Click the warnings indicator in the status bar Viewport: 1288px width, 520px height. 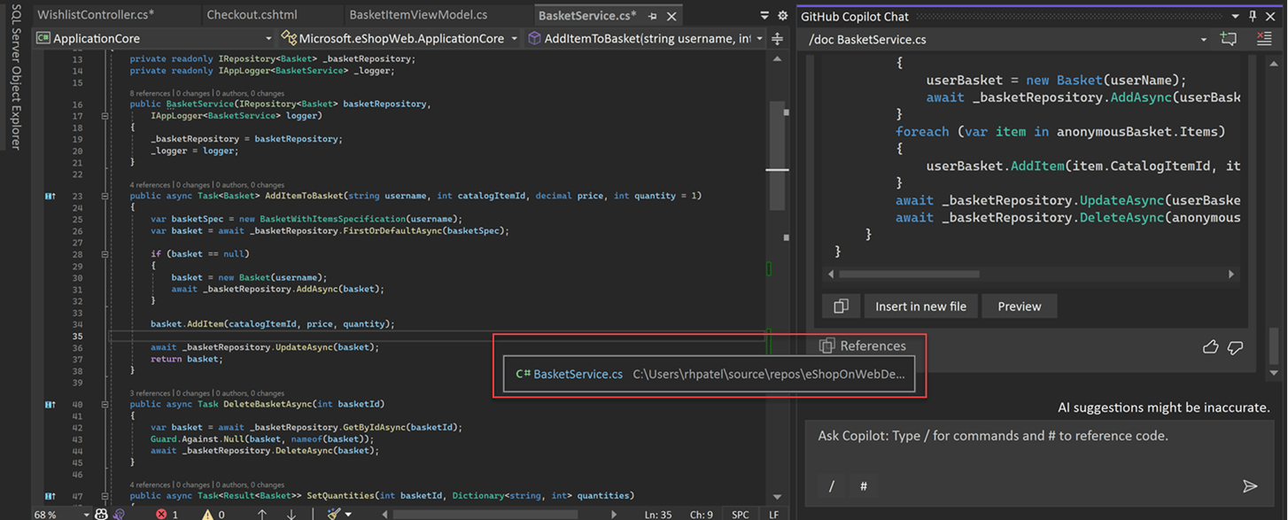click(x=206, y=514)
